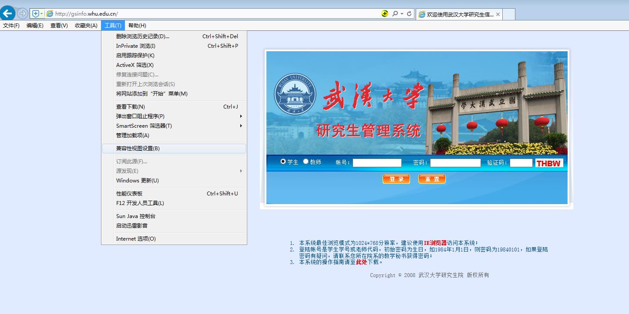Click the THBW captcha image
Viewport: 629px width, 314px height.
point(549,163)
